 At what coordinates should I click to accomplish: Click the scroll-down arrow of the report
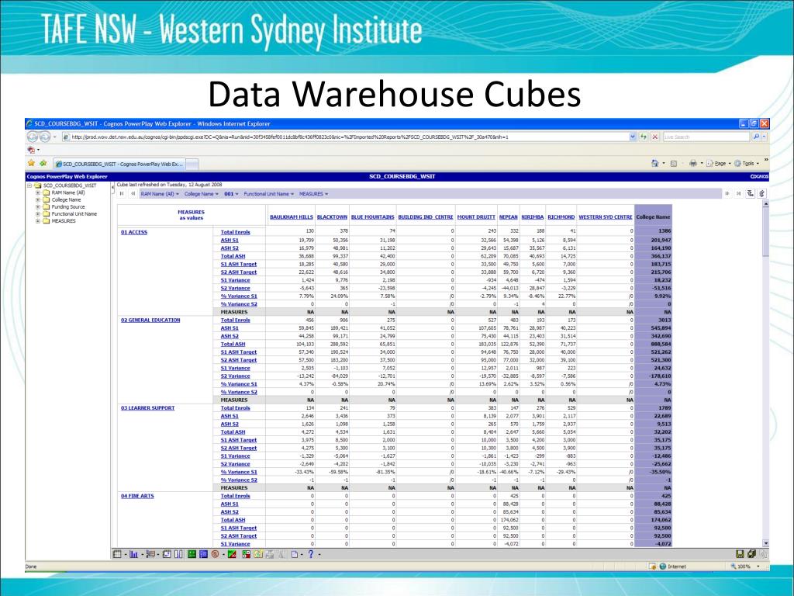tap(765, 543)
